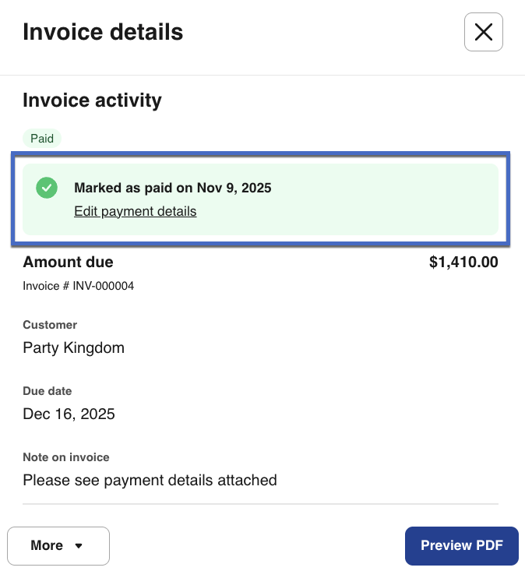
Task: Click the green checkmark paid icon
Action: (47, 188)
